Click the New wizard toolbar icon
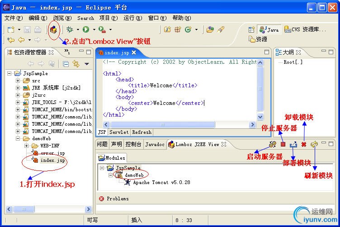The width and height of the screenshot is (340, 227). point(11,29)
